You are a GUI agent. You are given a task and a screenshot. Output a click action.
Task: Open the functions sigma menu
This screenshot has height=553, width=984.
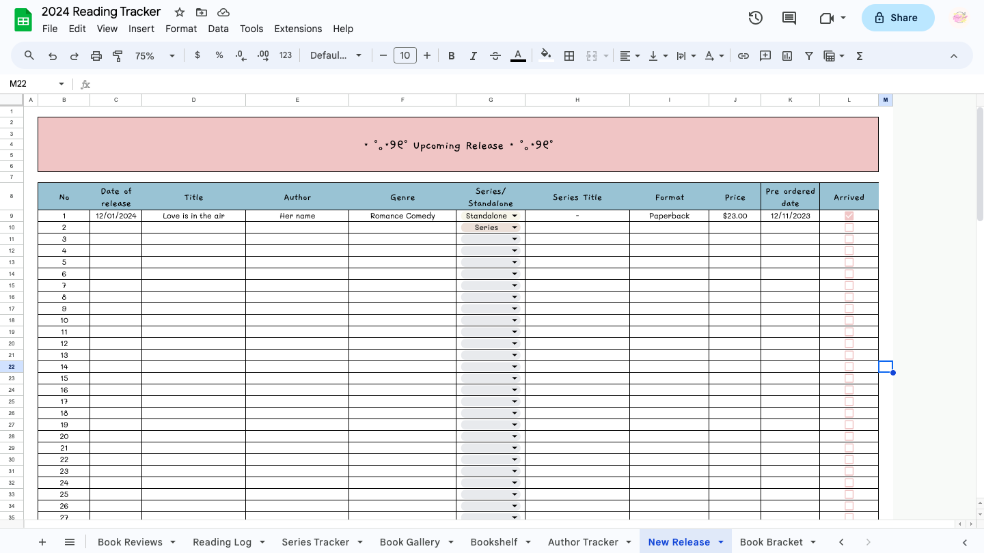click(860, 56)
